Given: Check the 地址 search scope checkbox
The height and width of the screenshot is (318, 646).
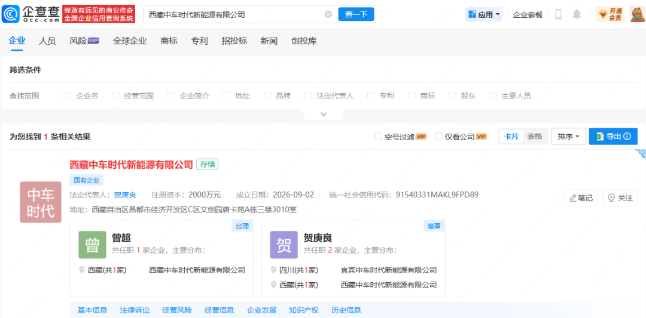Looking at the screenshot, I should tap(226, 95).
